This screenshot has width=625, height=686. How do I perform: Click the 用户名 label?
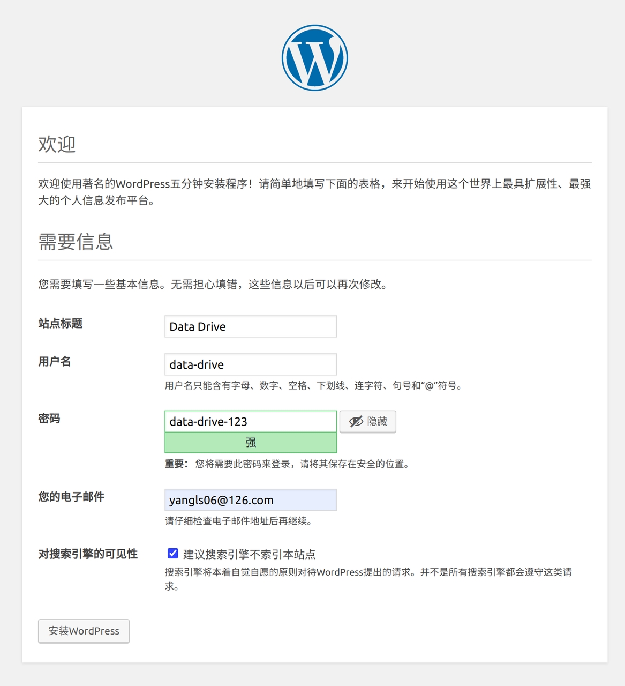coord(55,361)
